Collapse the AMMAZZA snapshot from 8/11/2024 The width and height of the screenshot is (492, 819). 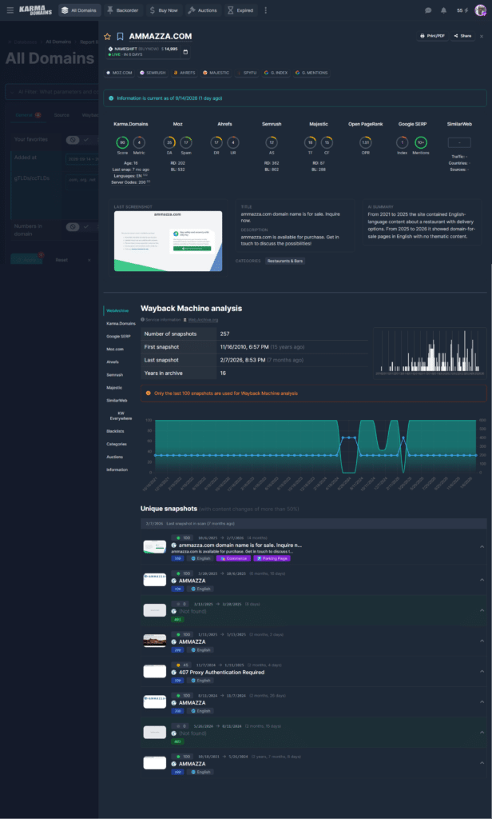pos(482,702)
